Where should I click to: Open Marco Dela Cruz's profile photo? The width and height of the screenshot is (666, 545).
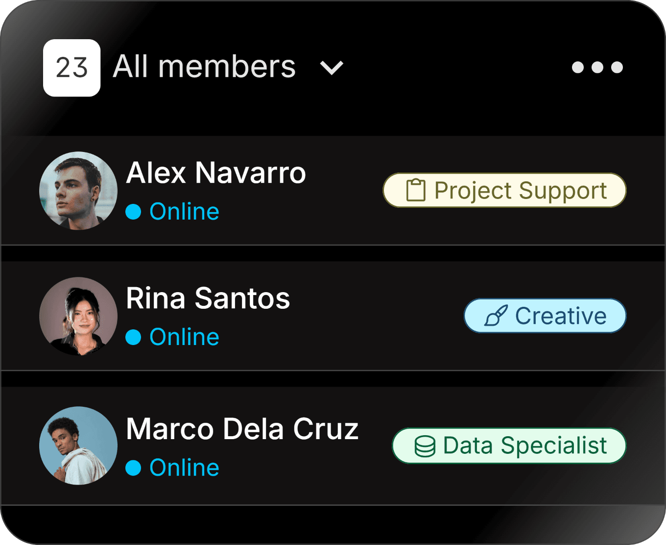pyautogui.click(x=78, y=446)
